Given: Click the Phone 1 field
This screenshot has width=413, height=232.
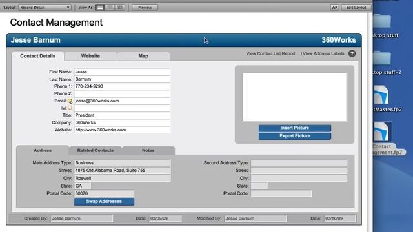Looking at the screenshot, I should (122, 86).
